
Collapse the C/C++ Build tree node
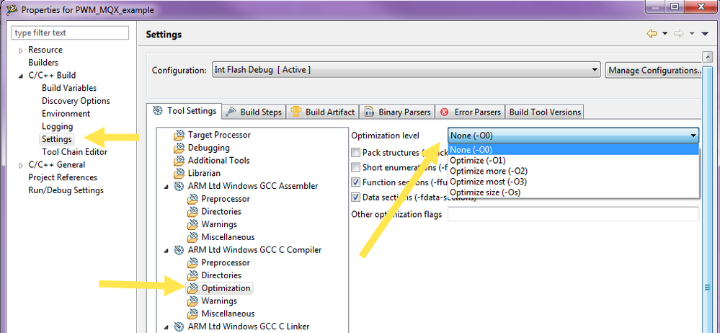tap(21, 76)
